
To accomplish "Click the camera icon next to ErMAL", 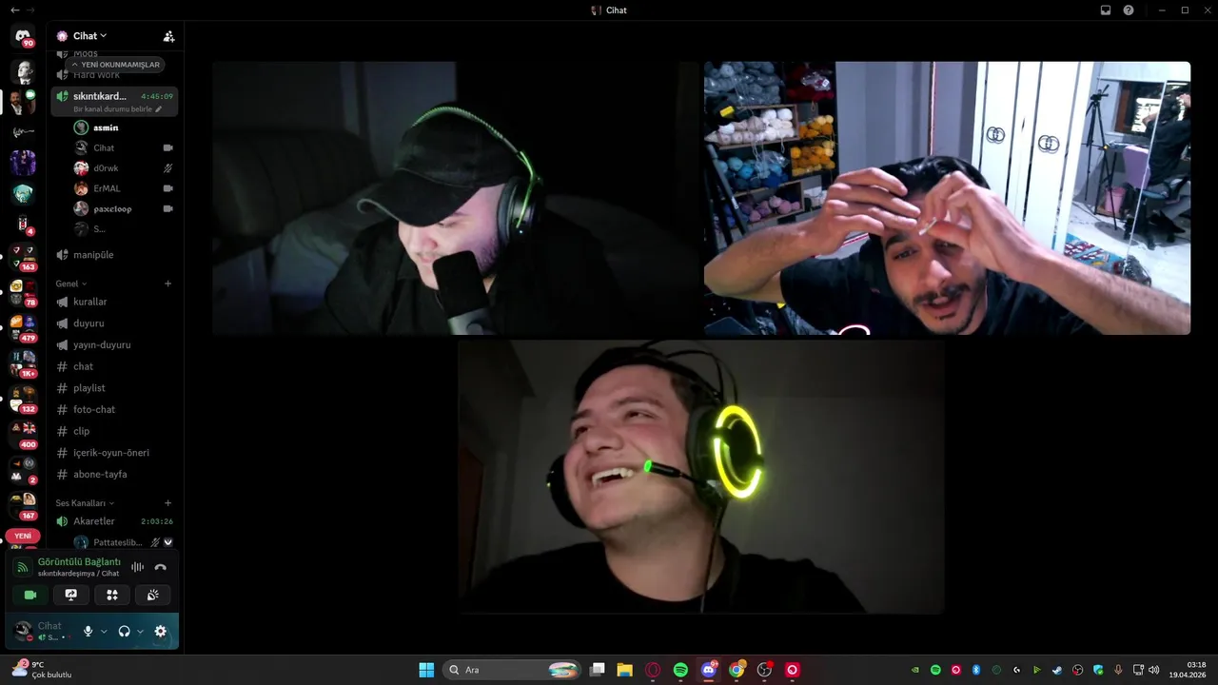I will click(x=168, y=188).
